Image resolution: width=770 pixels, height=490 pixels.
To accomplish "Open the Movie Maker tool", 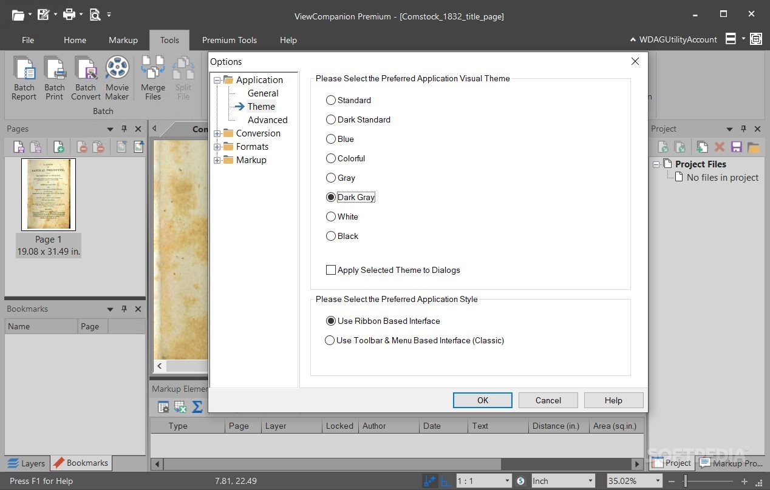I will click(117, 79).
